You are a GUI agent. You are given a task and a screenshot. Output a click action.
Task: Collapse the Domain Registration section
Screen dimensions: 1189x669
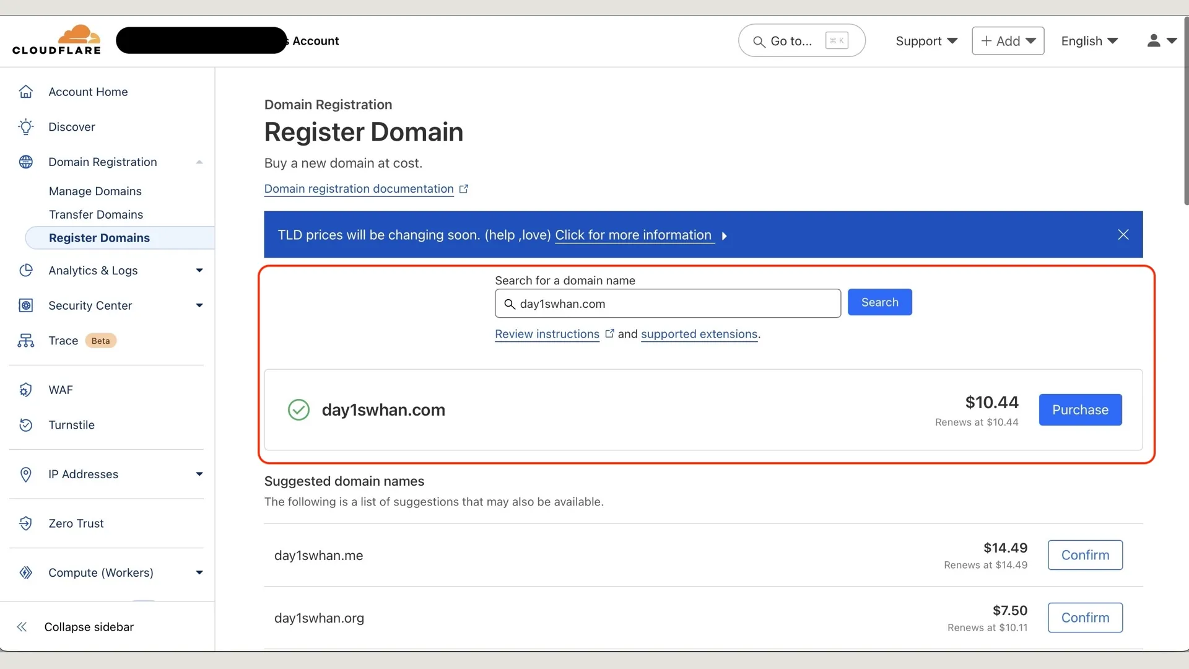pos(199,162)
